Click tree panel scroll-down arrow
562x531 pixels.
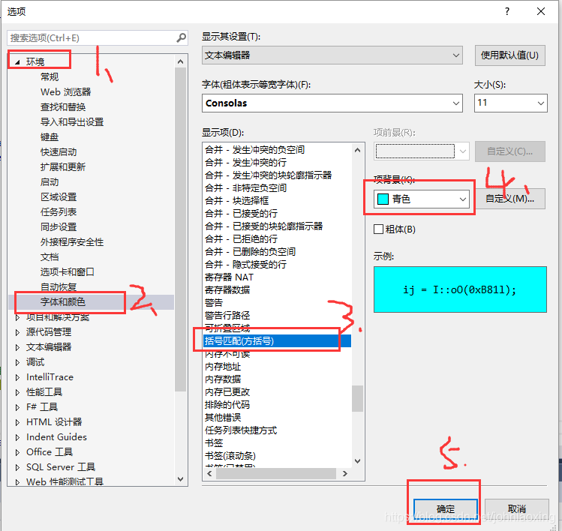pyautogui.click(x=180, y=479)
